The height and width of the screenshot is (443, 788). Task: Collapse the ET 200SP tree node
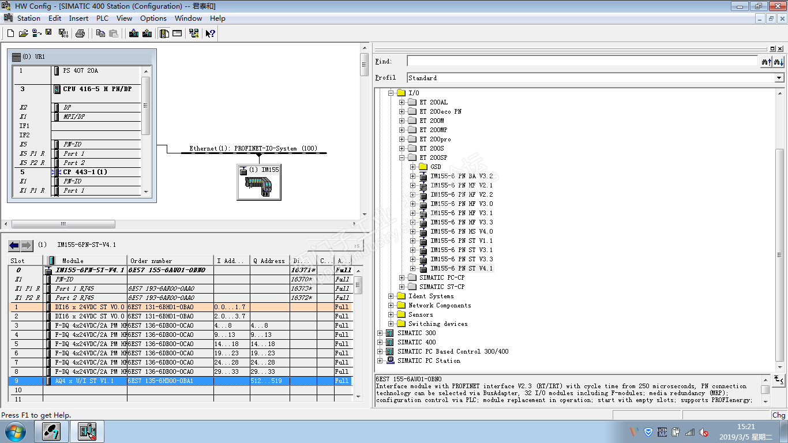(402, 158)
